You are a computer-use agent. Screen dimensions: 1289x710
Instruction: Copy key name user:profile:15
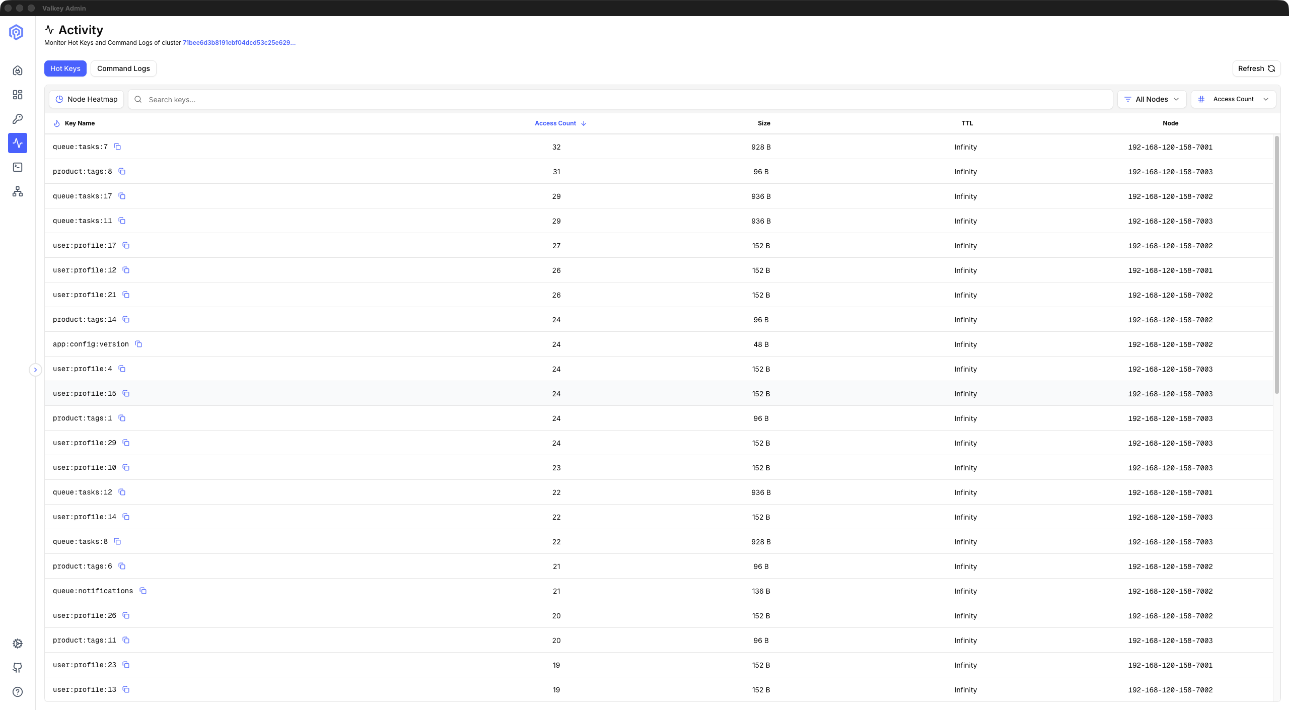click(126, 393)
